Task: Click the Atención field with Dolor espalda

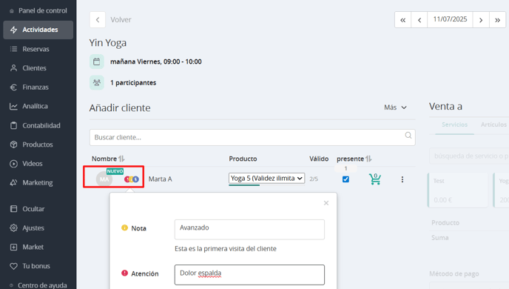Action: [x=249, y=275]
